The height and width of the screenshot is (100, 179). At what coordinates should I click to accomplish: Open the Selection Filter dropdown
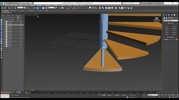point(20,7)
